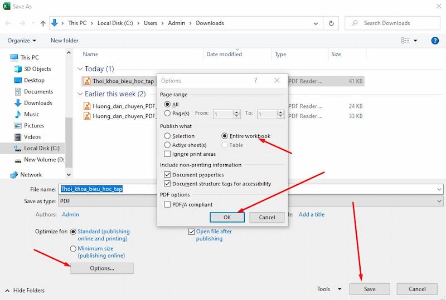This screenshot has height=300, width=446.
Task: Click the Thoi_khoa_bieu_hoc_tap PDF file icon
Action: click(87, 81)
